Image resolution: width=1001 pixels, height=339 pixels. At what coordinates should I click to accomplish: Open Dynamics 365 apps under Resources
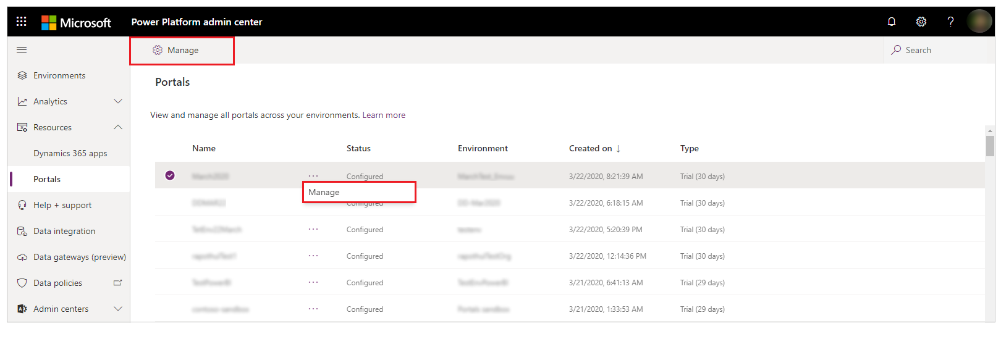click(70, 153)
